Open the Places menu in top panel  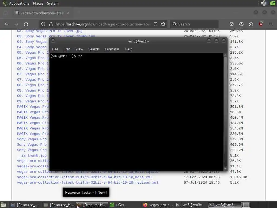click(x=38, y=3)
